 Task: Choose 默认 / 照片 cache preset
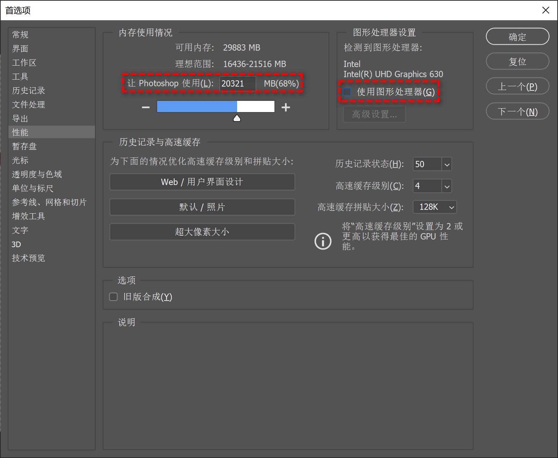pyautogui.click(x=202, y=207)
